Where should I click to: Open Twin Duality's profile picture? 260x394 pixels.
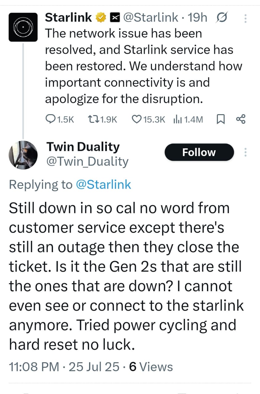(23, 155)
